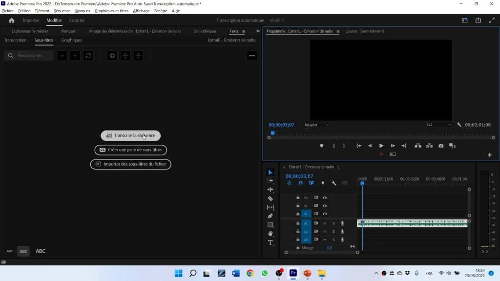Screen dimensions: 500x281
Task: Click Mark Out bracket icon
Action: tap(344, 145)
